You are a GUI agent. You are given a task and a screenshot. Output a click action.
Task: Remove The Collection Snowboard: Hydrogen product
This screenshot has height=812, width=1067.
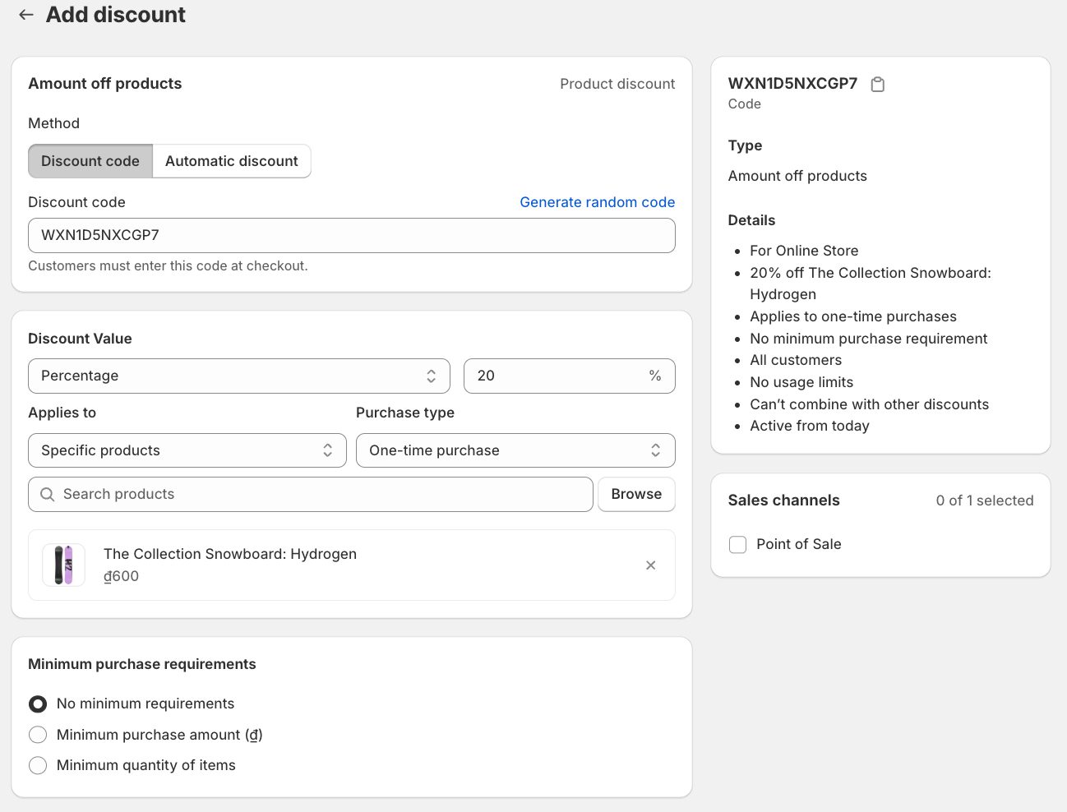(650, 565)
